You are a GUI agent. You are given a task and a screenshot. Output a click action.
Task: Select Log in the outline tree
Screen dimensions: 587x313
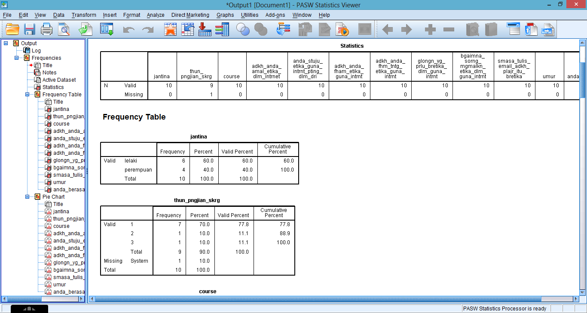click(x=36, y=50)
